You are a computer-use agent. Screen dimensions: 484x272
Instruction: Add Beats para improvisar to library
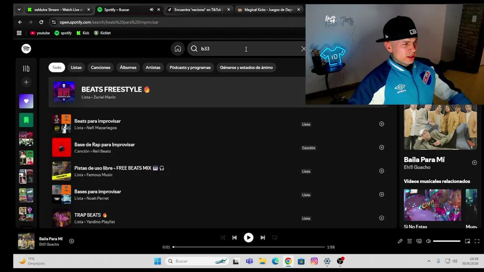[x=382, y=124]
